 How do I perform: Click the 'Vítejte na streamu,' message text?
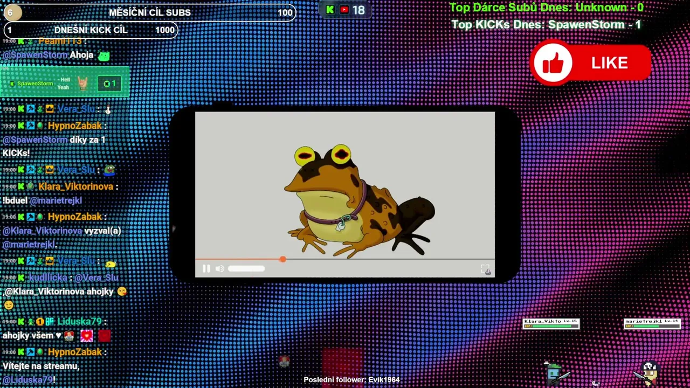[x=41, y=366]
